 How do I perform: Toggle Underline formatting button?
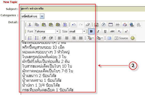tap(105, 31)
